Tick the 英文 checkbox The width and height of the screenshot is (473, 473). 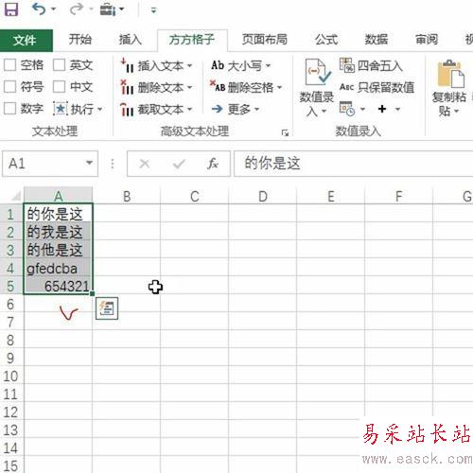(x=59, y=65)
